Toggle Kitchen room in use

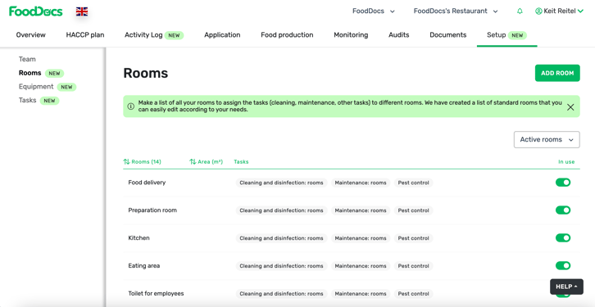[563, 238]
